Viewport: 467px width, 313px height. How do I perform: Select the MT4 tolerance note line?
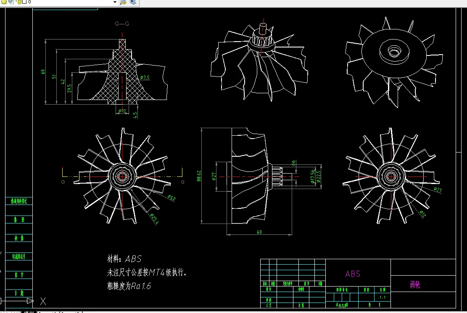point(147,272)
